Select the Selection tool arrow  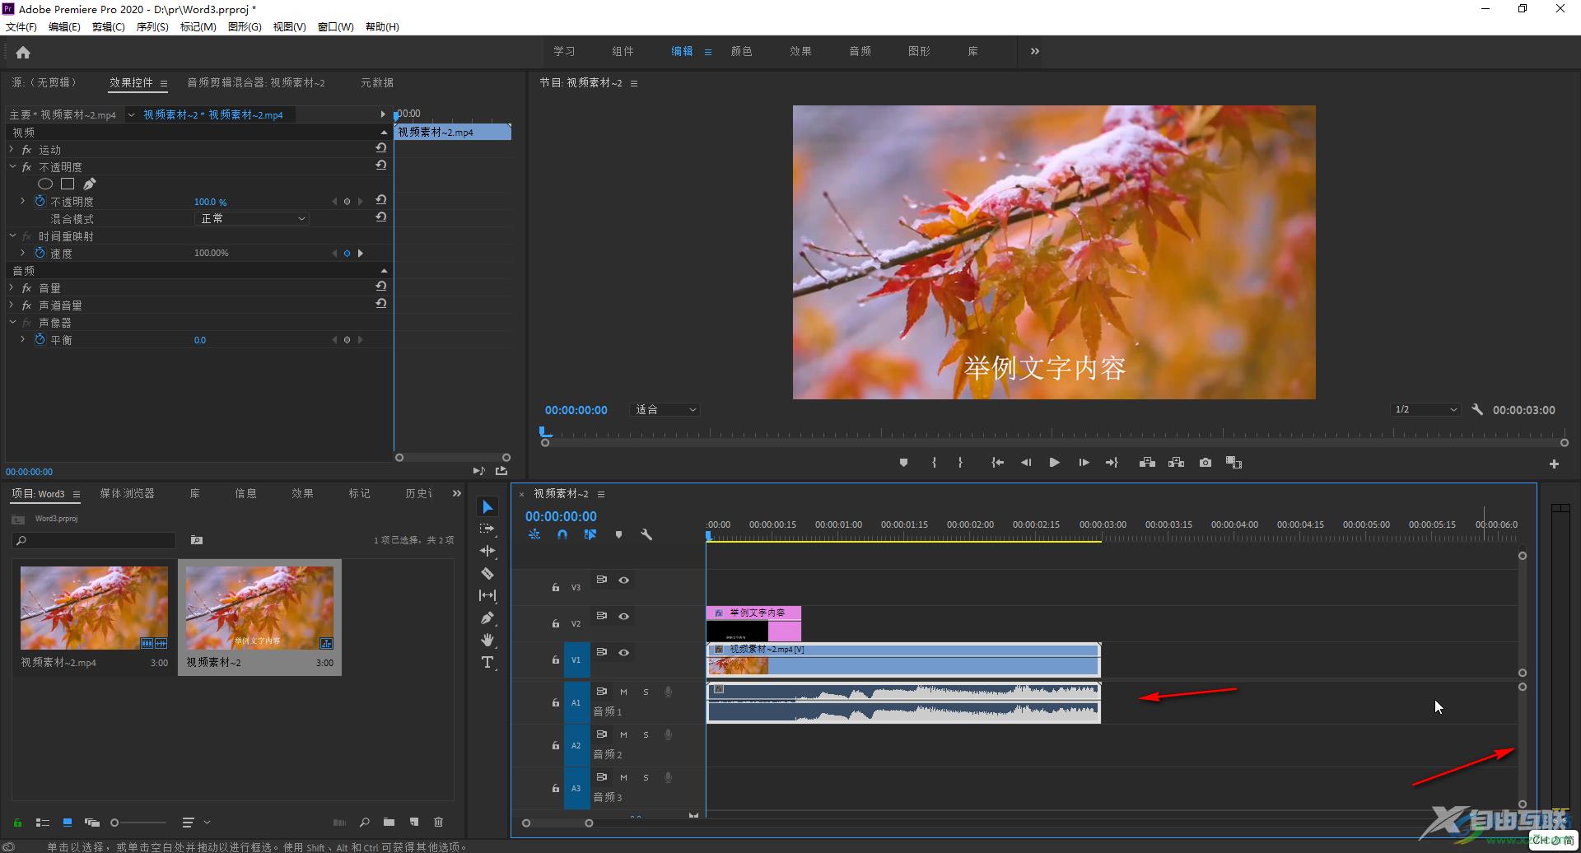487,506
